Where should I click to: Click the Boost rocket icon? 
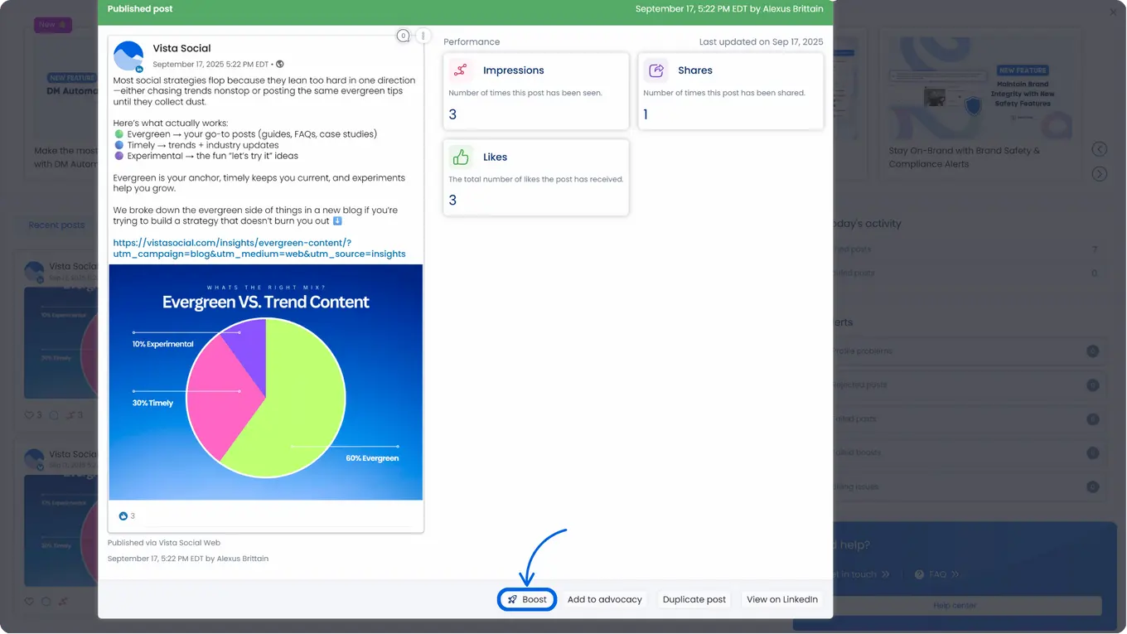(x=513, y=599)
